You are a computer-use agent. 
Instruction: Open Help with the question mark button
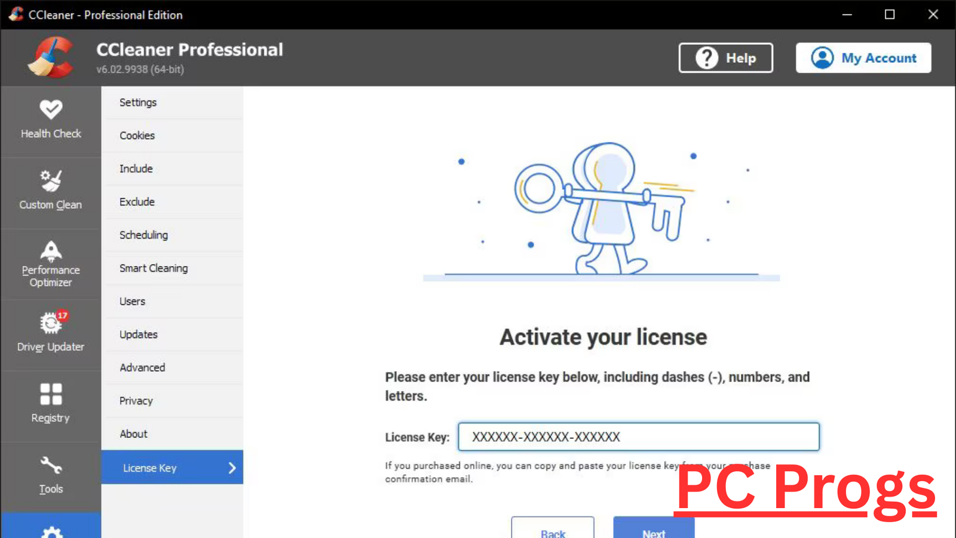click(725, 58)
